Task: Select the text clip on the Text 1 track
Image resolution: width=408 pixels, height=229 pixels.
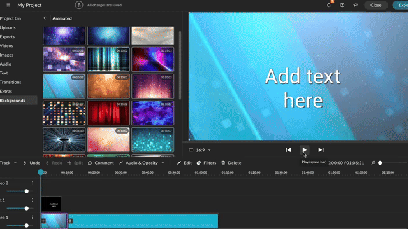Action: coord(51,204)
